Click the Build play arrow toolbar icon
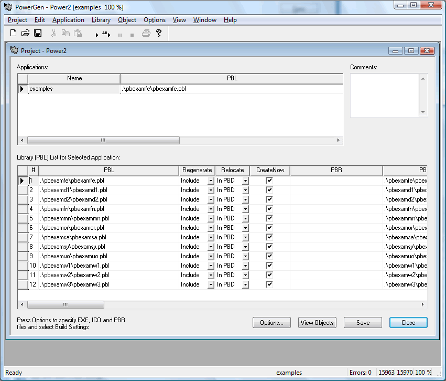 point(97,35)
